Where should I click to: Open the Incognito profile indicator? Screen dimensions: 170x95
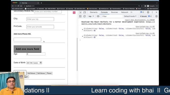(x=151, y=6)
